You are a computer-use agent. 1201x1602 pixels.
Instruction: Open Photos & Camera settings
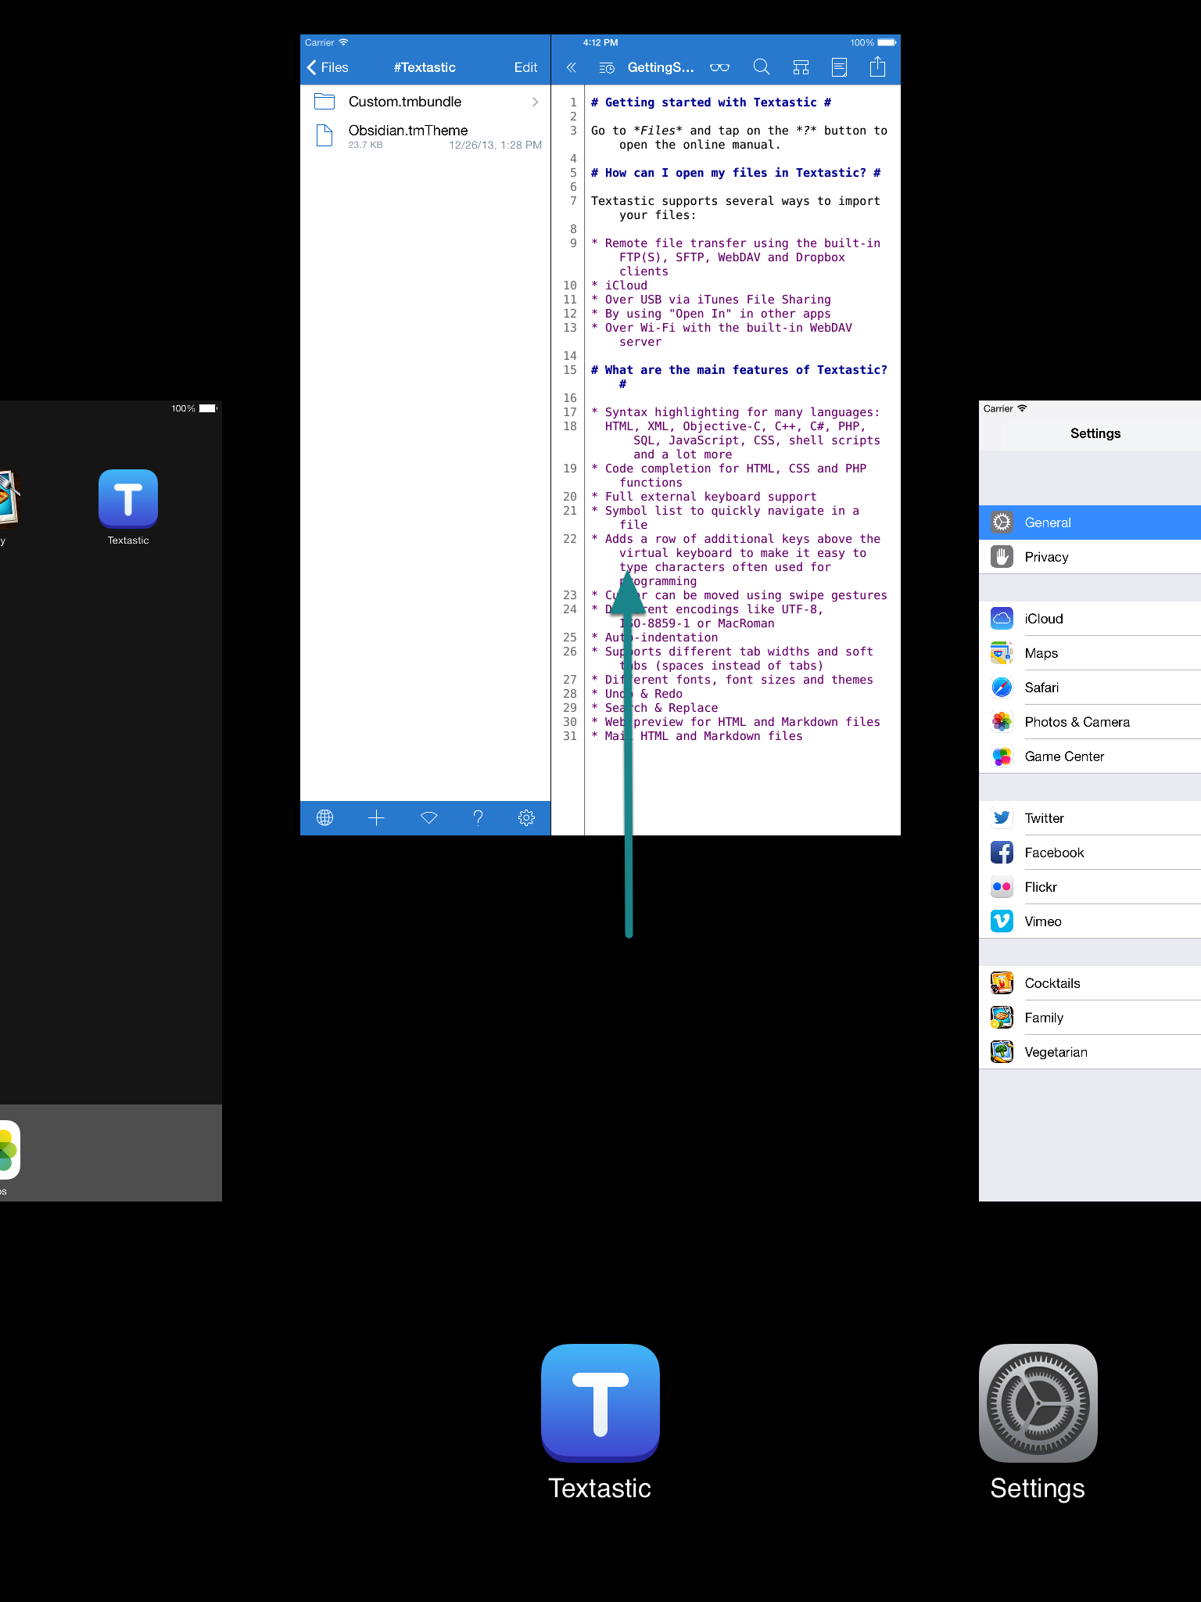(1090, 722)
